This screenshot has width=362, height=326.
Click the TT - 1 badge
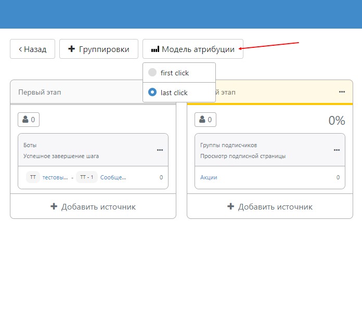pyautogui.click(x=86, y=177)
